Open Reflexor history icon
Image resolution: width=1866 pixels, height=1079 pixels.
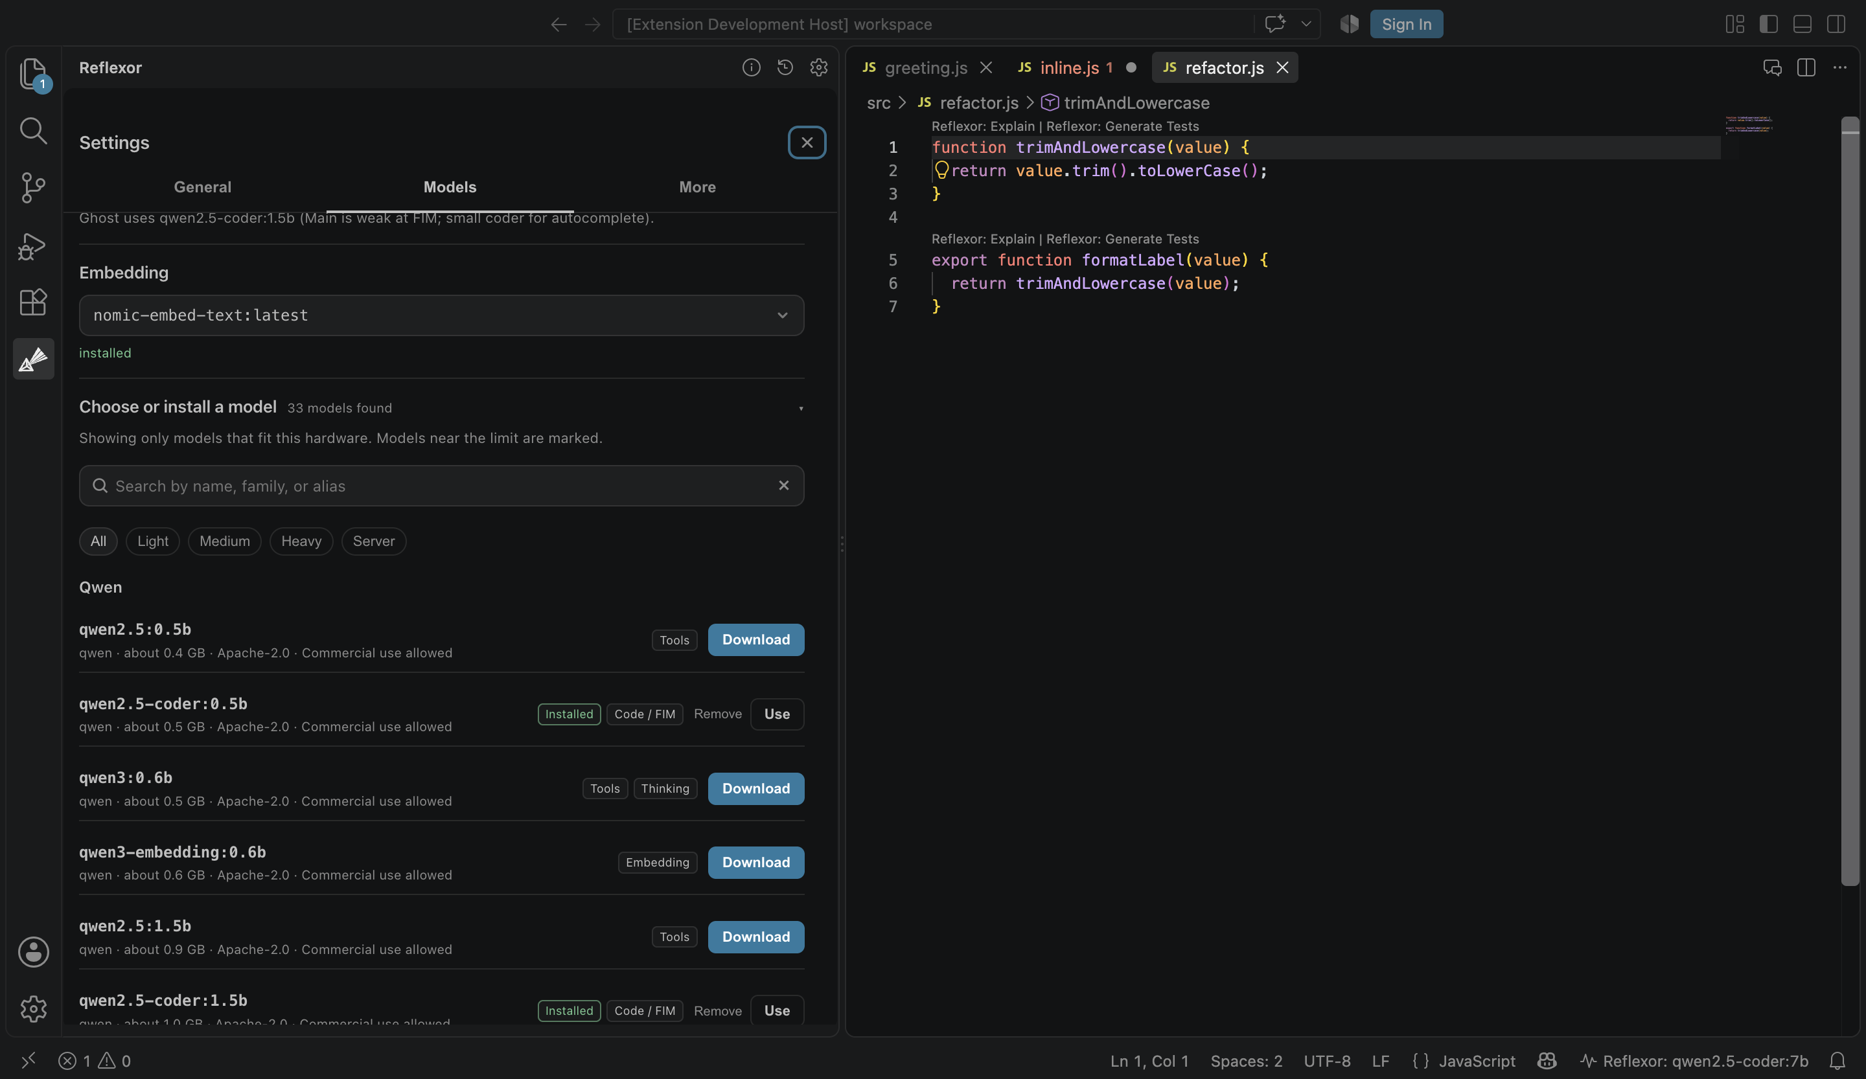pos(785,67)
